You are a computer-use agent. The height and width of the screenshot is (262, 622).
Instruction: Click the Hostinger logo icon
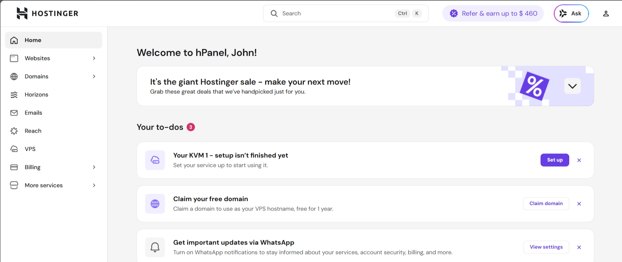coord(22,14)
